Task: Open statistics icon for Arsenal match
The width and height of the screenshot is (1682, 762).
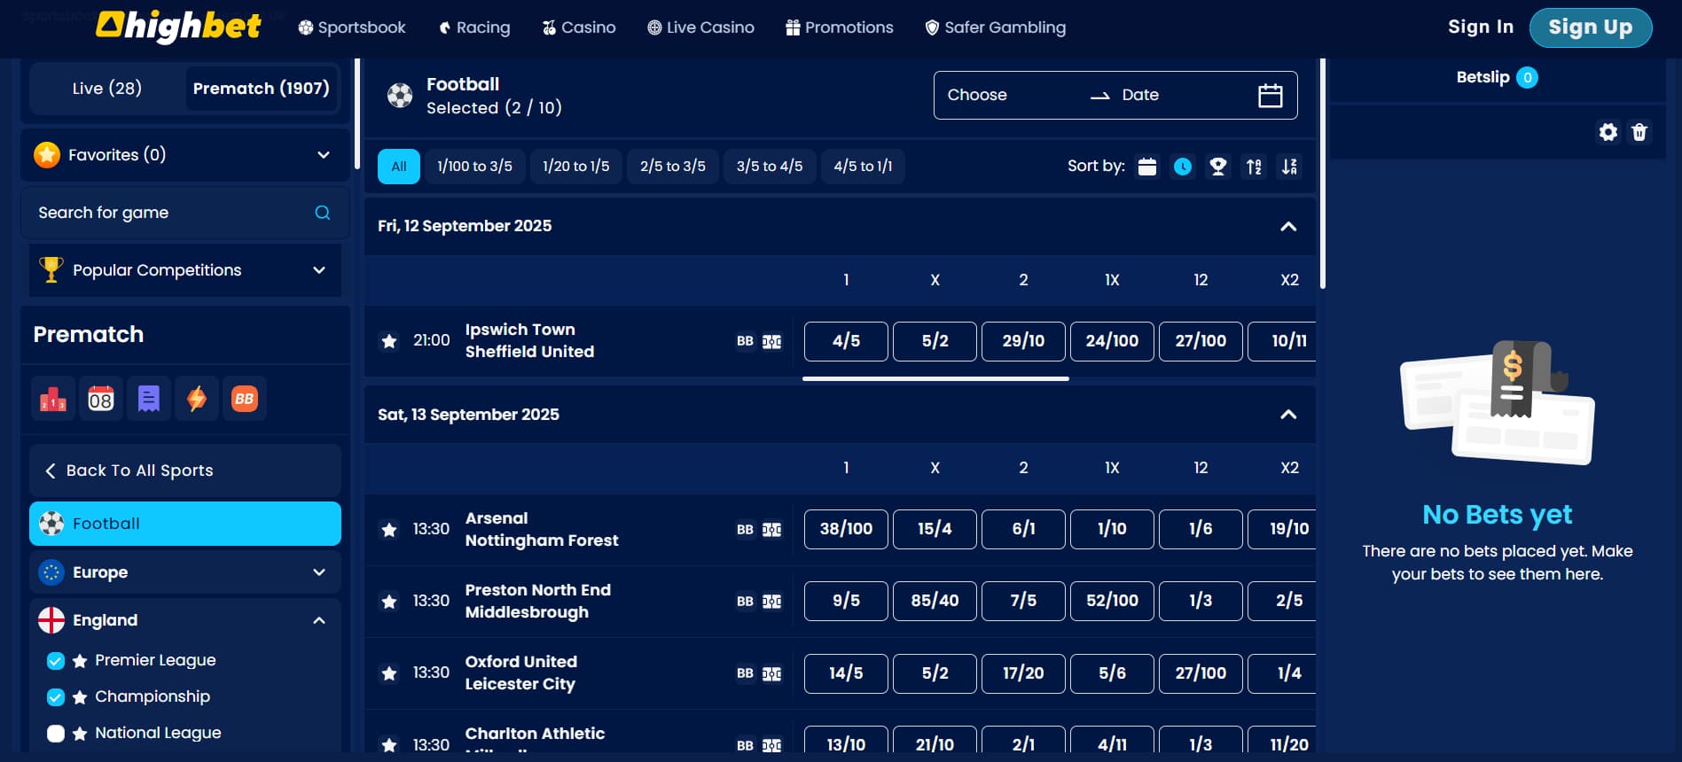Action: (x=772, y=530)
